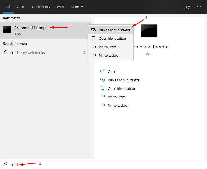Click the blue shield icon in right pane
The image size is (207, 169).
coord(103,80)
